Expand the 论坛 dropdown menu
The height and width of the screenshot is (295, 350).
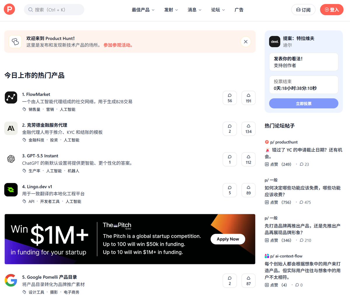[x=218, y=10]
